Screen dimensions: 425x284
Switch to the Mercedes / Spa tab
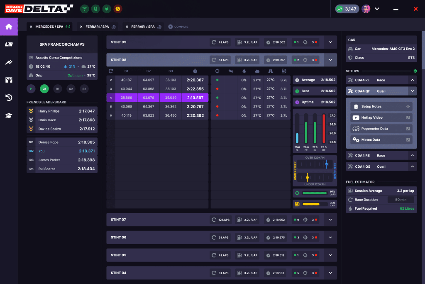pos(49,27)
